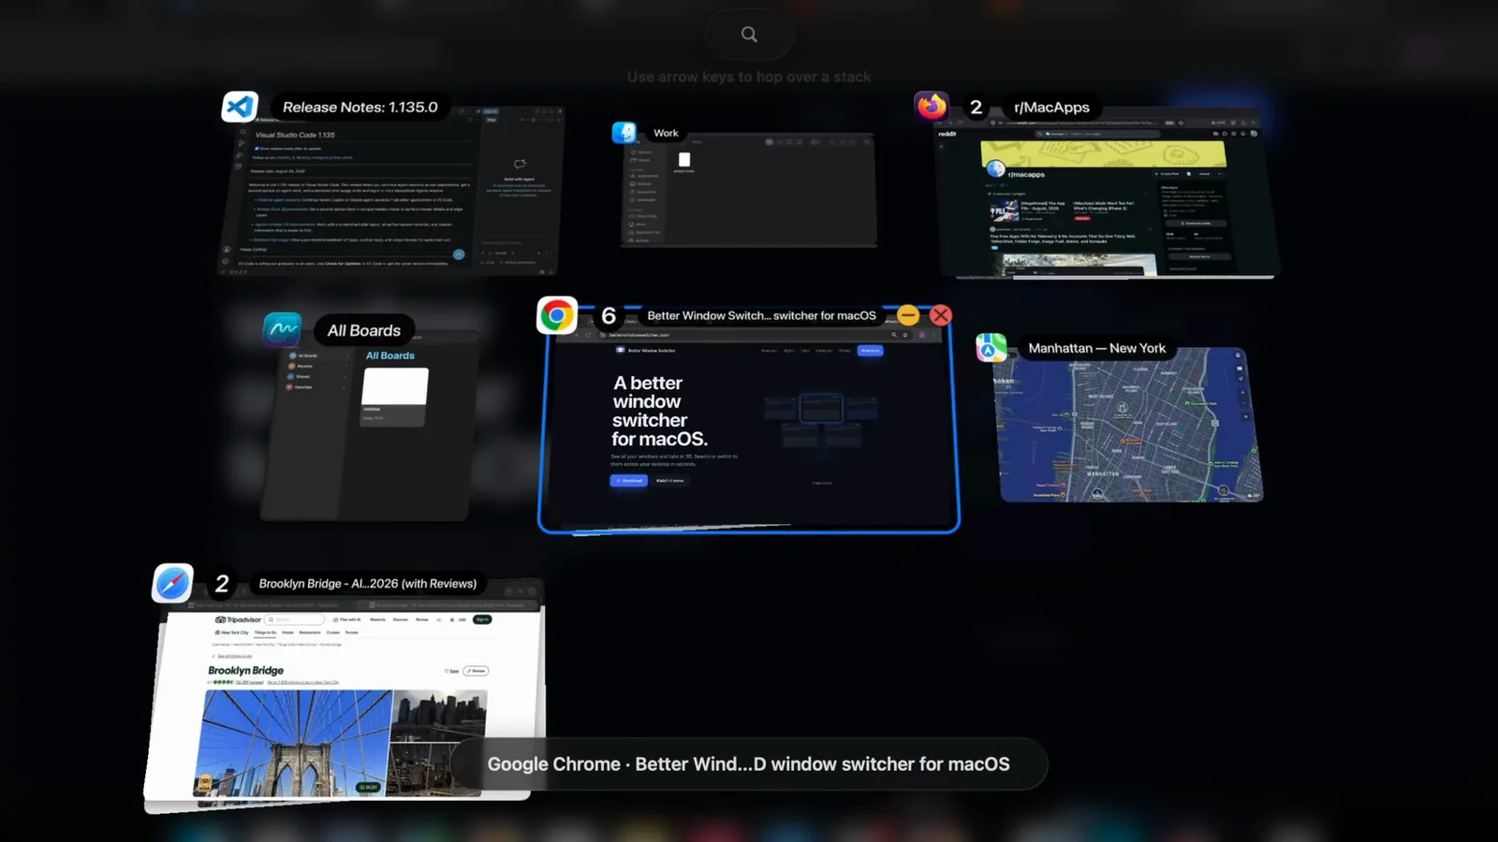The image size is (1498, 842).
Task: Open the Manhattan New York Maps thumbnail
Action: pos(1128,425)
